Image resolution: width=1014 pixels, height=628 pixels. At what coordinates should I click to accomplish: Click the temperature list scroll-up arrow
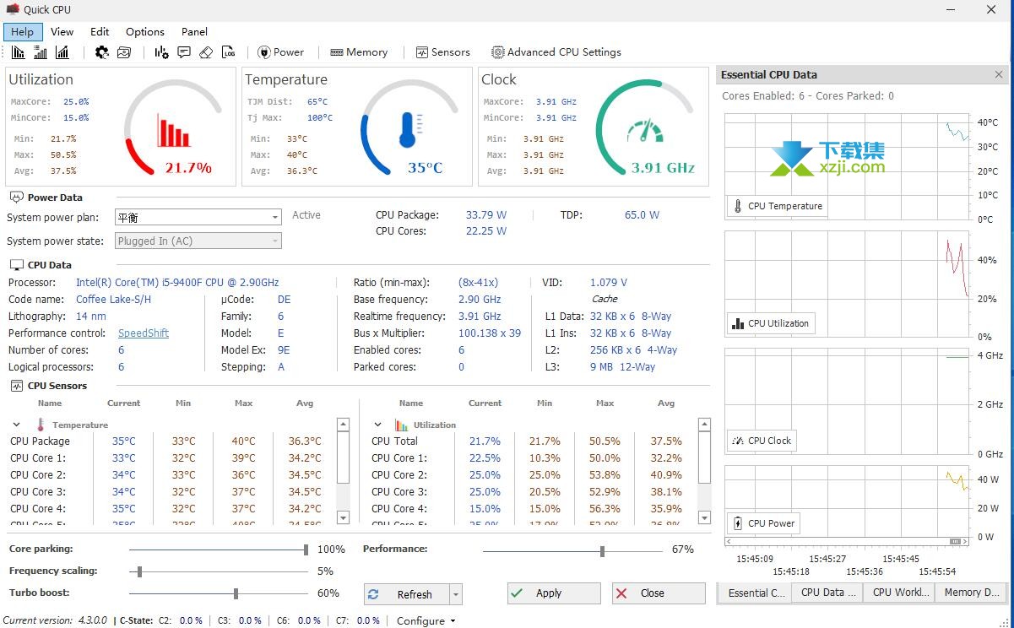(x=343, y=425)
